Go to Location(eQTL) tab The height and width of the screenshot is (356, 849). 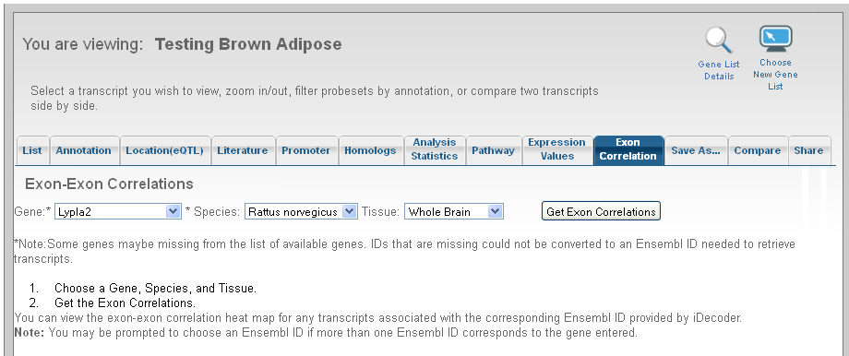click(x=164, y=150)
